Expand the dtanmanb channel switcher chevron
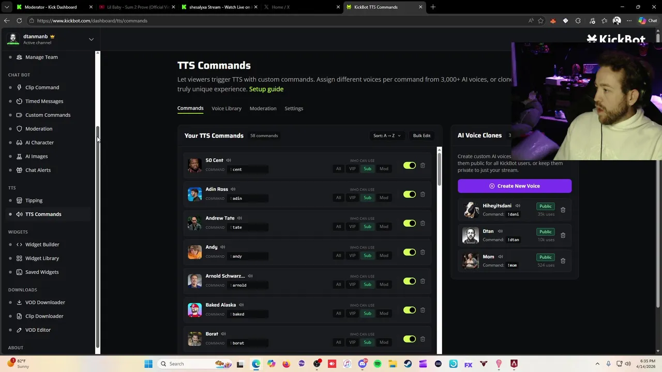 [91, 39]
